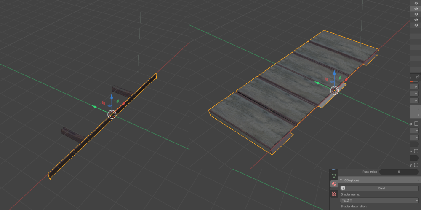
Task: Click the Pass Index value field
Action: tap(399, 172)
